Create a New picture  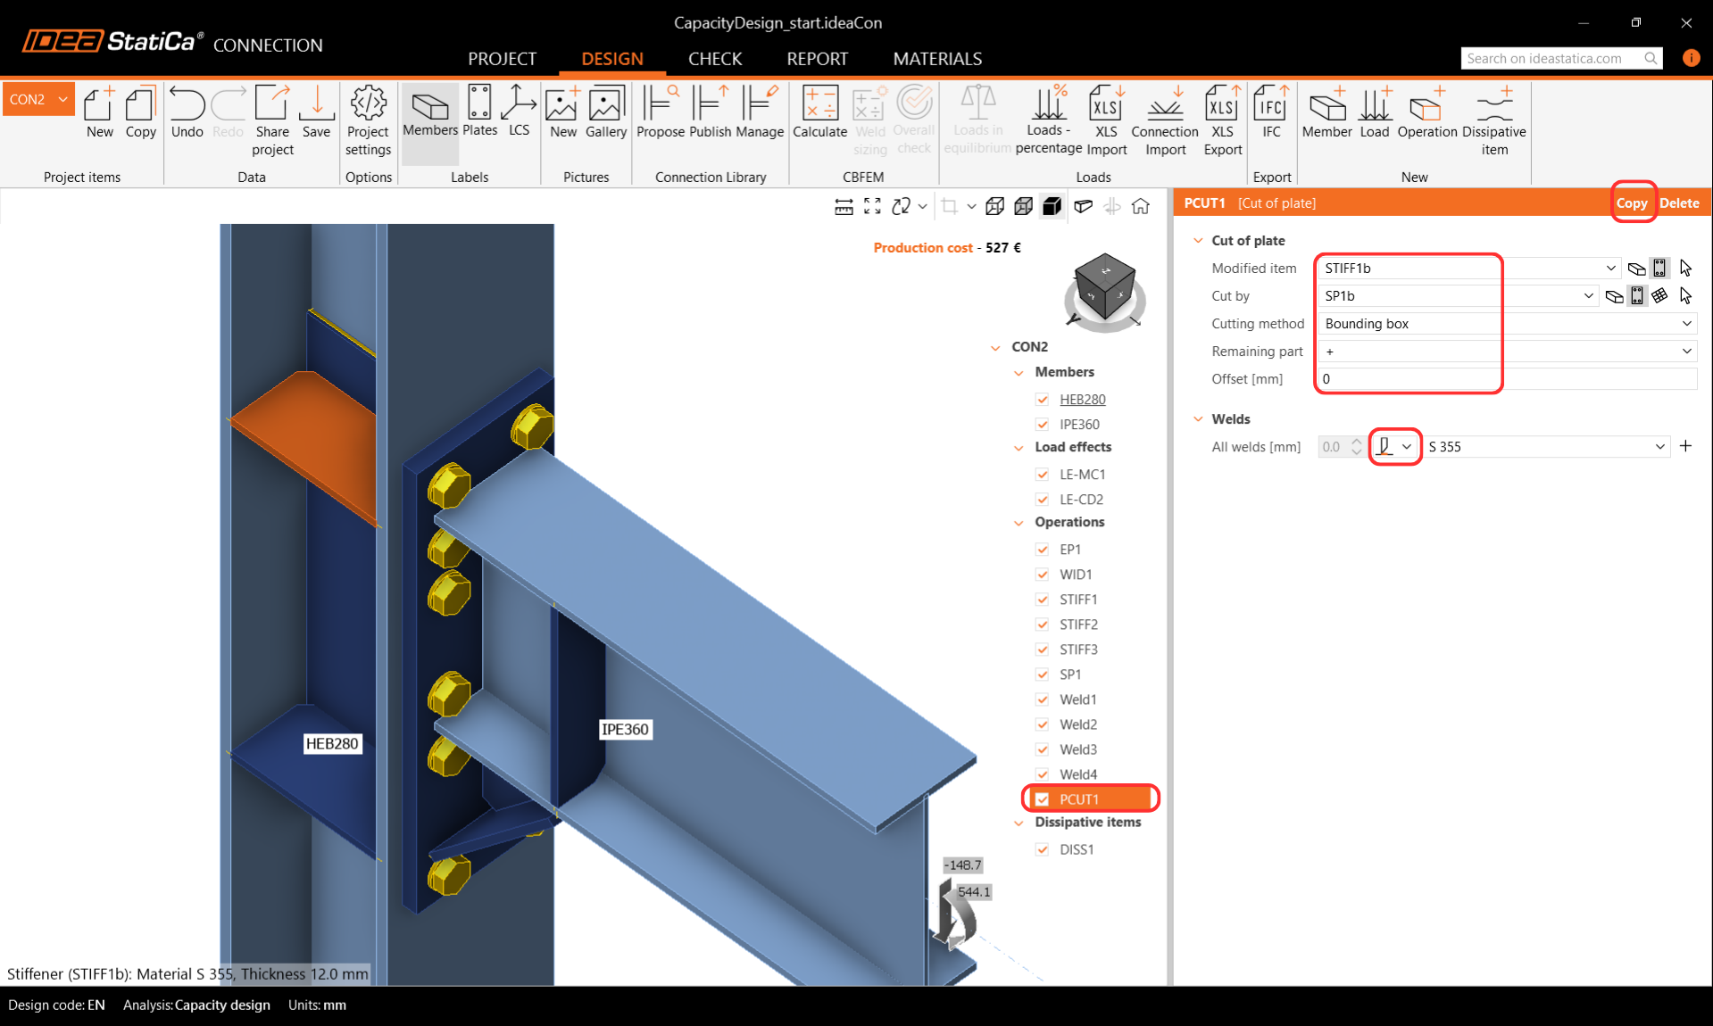click(x=562, y=112)
